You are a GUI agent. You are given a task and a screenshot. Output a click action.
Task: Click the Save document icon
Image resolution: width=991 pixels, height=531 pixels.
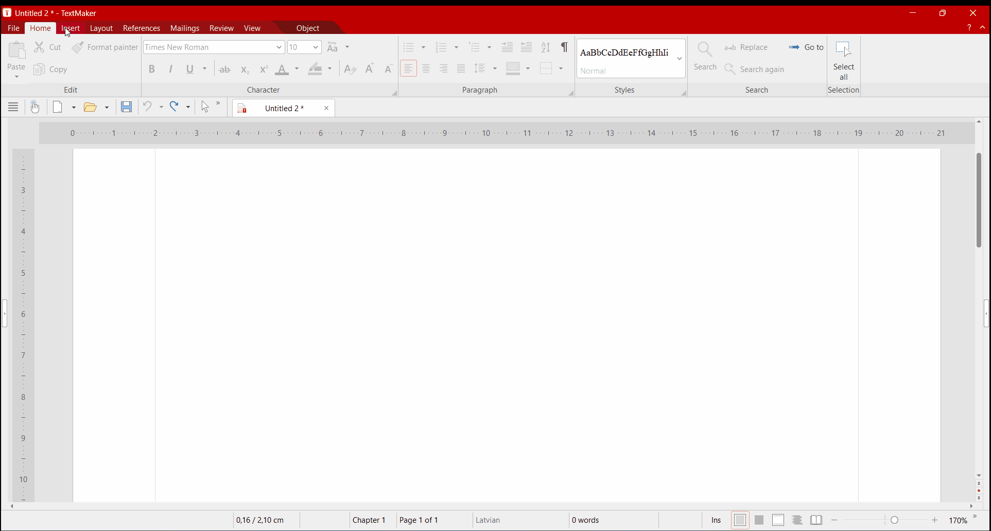(126, 107)
